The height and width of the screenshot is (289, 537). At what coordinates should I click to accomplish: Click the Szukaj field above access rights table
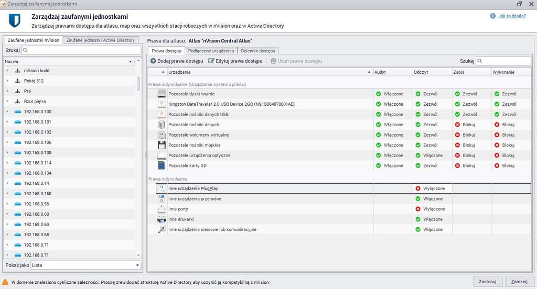click(503, 61)
